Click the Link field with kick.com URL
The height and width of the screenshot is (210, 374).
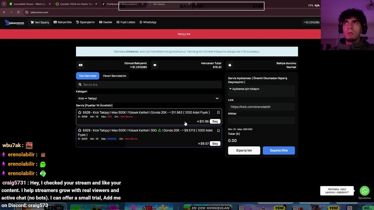point(262,107)
